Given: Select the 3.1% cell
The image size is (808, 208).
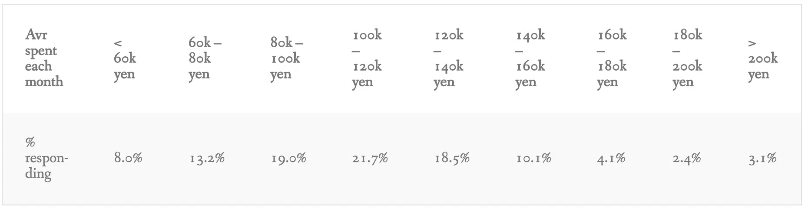Looking at the screenshot, I should pos(762,158).
